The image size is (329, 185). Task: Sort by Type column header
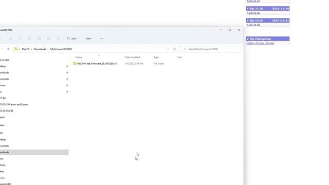pyautogui.click(x=156, y=57)
